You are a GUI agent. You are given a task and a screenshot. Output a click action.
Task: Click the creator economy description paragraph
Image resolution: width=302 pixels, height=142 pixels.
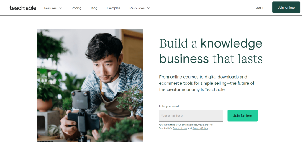[x=206, y=83]
